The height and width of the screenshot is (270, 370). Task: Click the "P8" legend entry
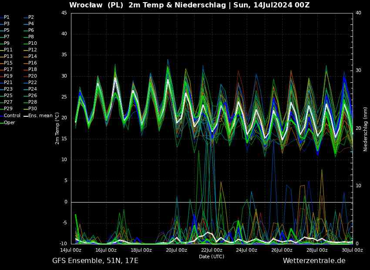[31, 37]
